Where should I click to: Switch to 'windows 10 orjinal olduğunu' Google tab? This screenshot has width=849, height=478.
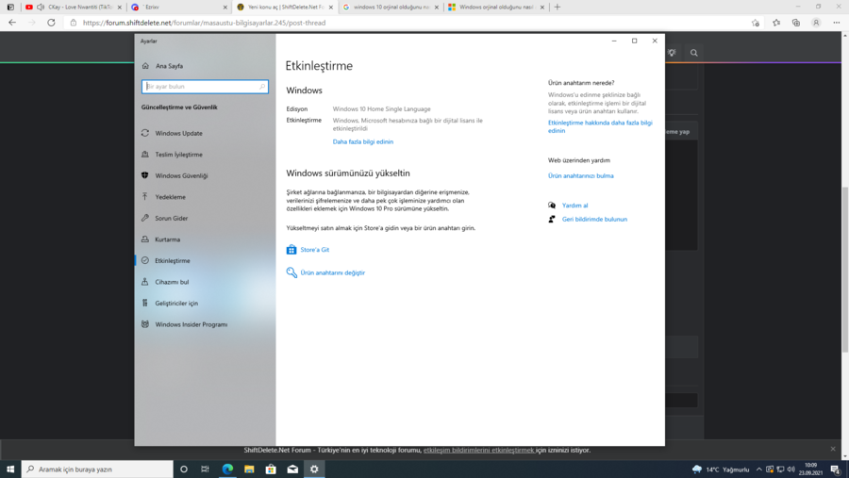tap(391, 7)
